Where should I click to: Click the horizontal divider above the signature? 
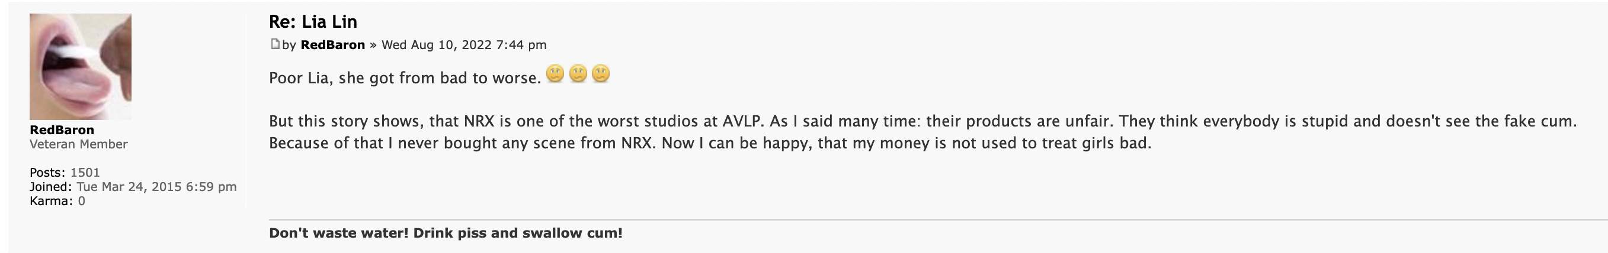(x=936, y=220)
